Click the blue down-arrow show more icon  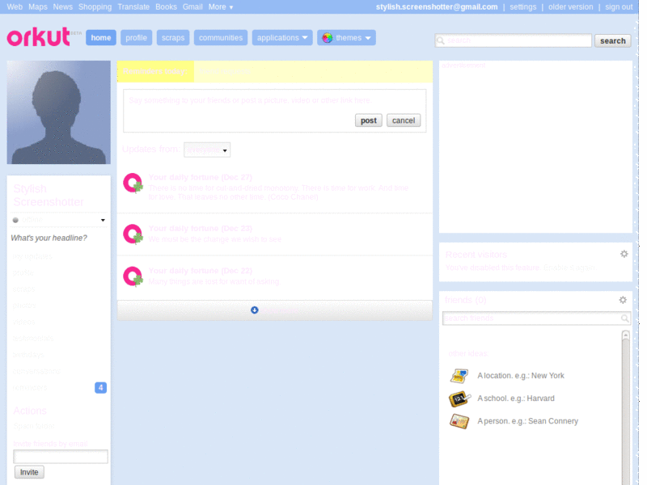point(255,310)
